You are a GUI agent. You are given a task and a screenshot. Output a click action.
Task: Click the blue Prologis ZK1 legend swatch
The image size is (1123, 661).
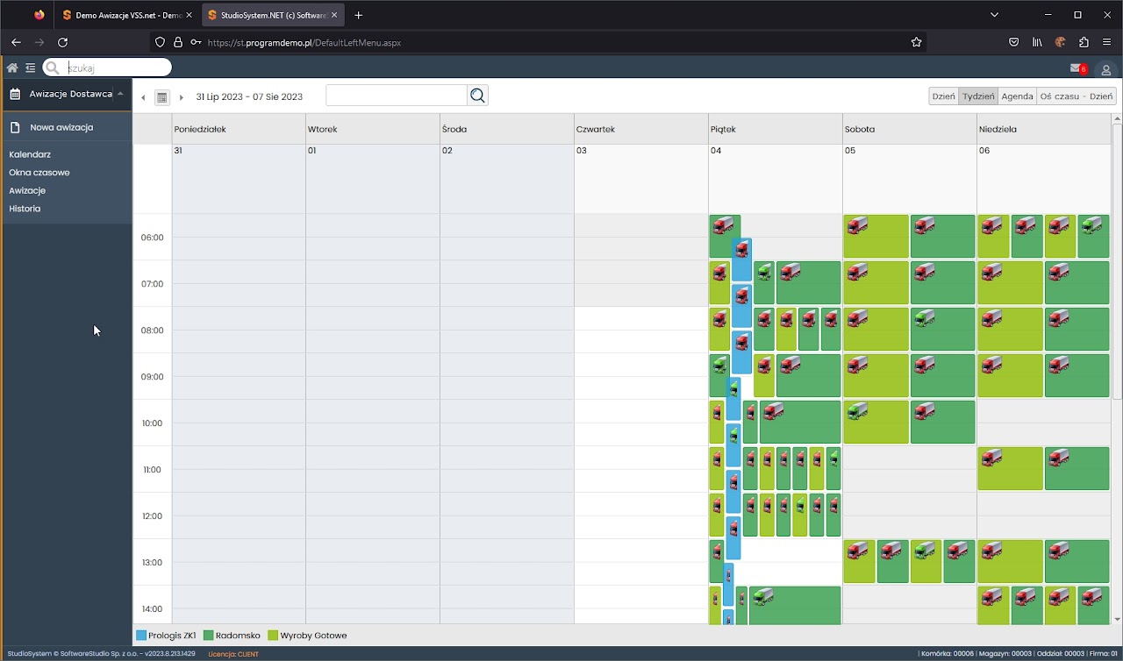141,636
